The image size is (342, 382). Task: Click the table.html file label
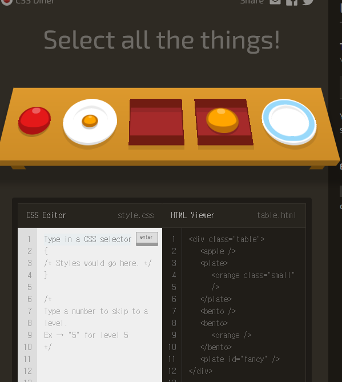pos(276,215)
